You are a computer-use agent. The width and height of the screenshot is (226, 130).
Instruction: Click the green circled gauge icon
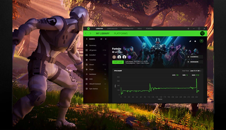[201, 41]
